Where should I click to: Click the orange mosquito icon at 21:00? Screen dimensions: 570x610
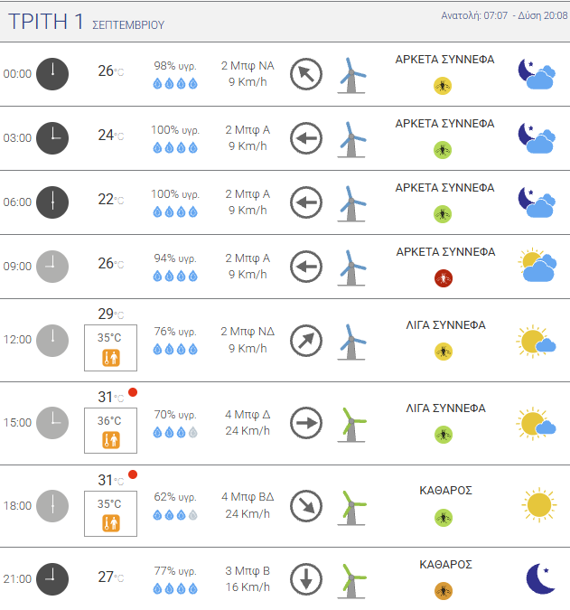point(444,591)
